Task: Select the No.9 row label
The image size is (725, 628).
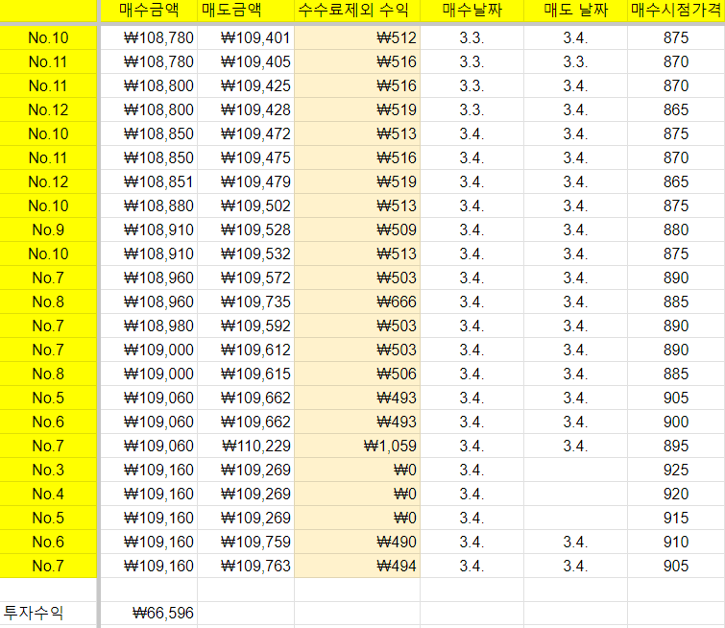Action: [48, 230]
